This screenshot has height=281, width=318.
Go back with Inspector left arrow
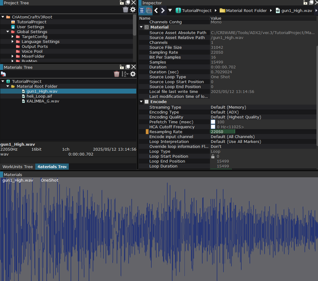pos(156,10)
